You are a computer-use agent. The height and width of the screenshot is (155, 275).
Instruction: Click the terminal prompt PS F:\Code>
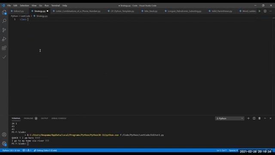click(x=18, y=143)
